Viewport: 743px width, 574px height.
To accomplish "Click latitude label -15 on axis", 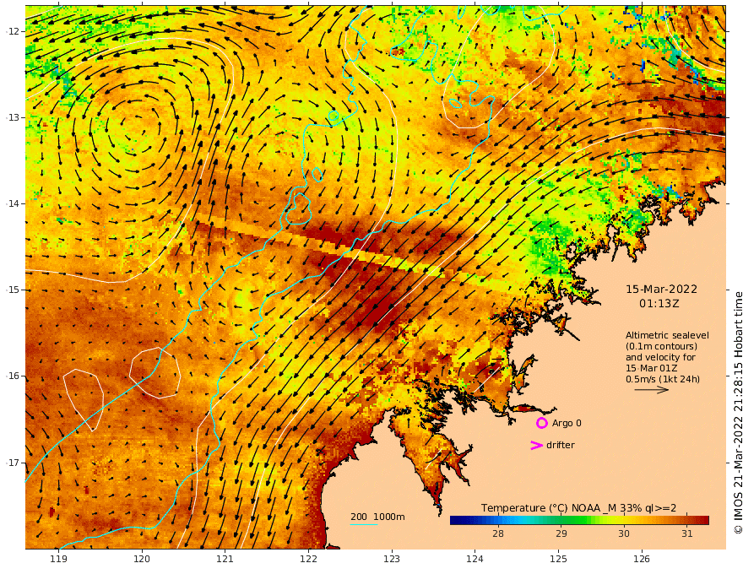I will coord(13,290).
